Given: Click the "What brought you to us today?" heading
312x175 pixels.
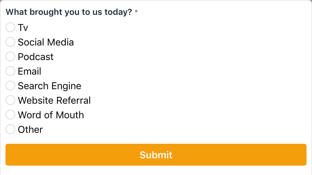Looking at the screenshot, I should [x=69, y=12].
